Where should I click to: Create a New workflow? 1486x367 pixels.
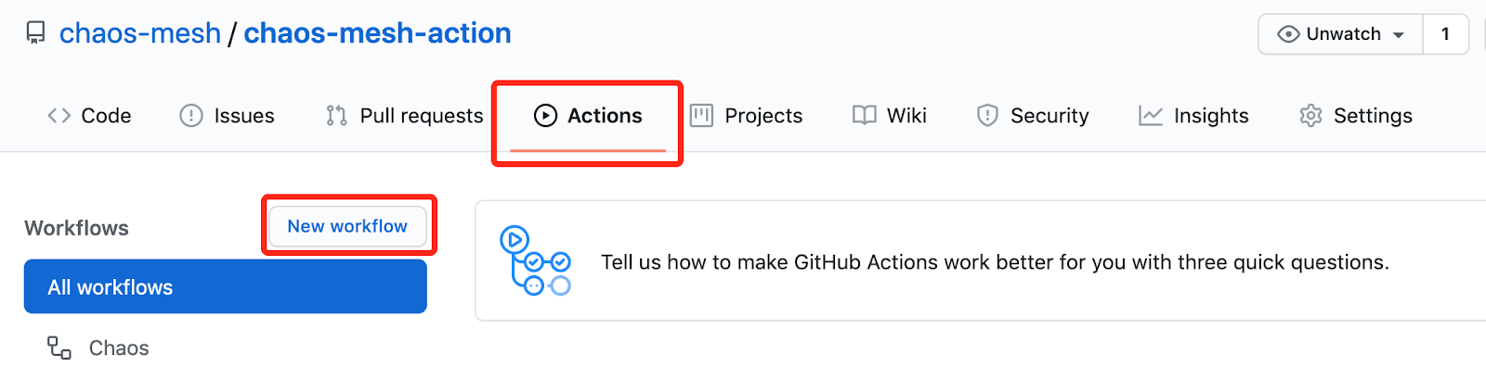[x=347, y=226]
